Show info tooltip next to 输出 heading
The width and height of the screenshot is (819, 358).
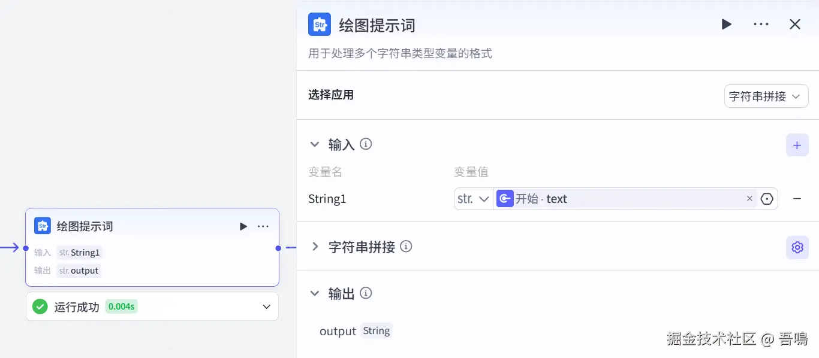[366, 293]
